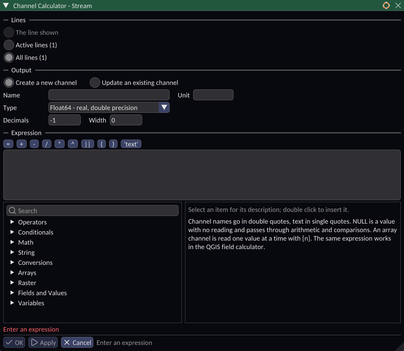Viewport: 404px width, 351px height.
Task: Expand the Math function group
Action: (x=12, y=242)
